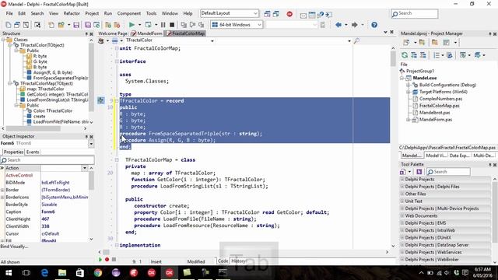
Task: Expand the Border property in Object Inspector
Action: click(2, 190)
